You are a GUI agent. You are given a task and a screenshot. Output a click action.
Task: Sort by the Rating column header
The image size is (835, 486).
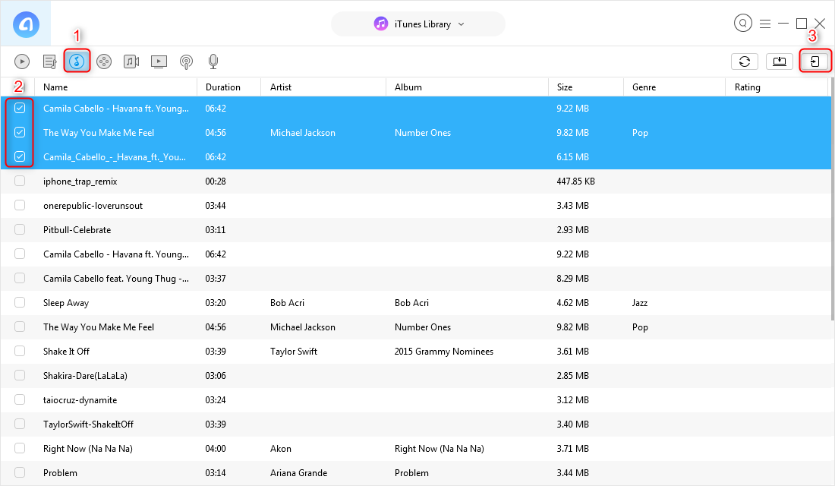(x=777, y=87)
